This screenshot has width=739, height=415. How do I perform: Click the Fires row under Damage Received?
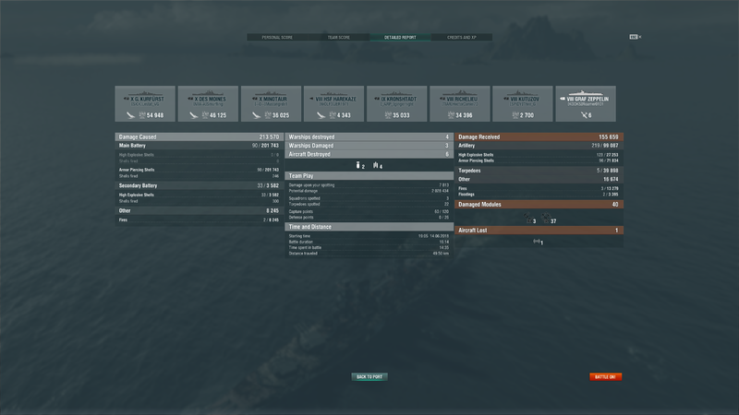point(539,189)
